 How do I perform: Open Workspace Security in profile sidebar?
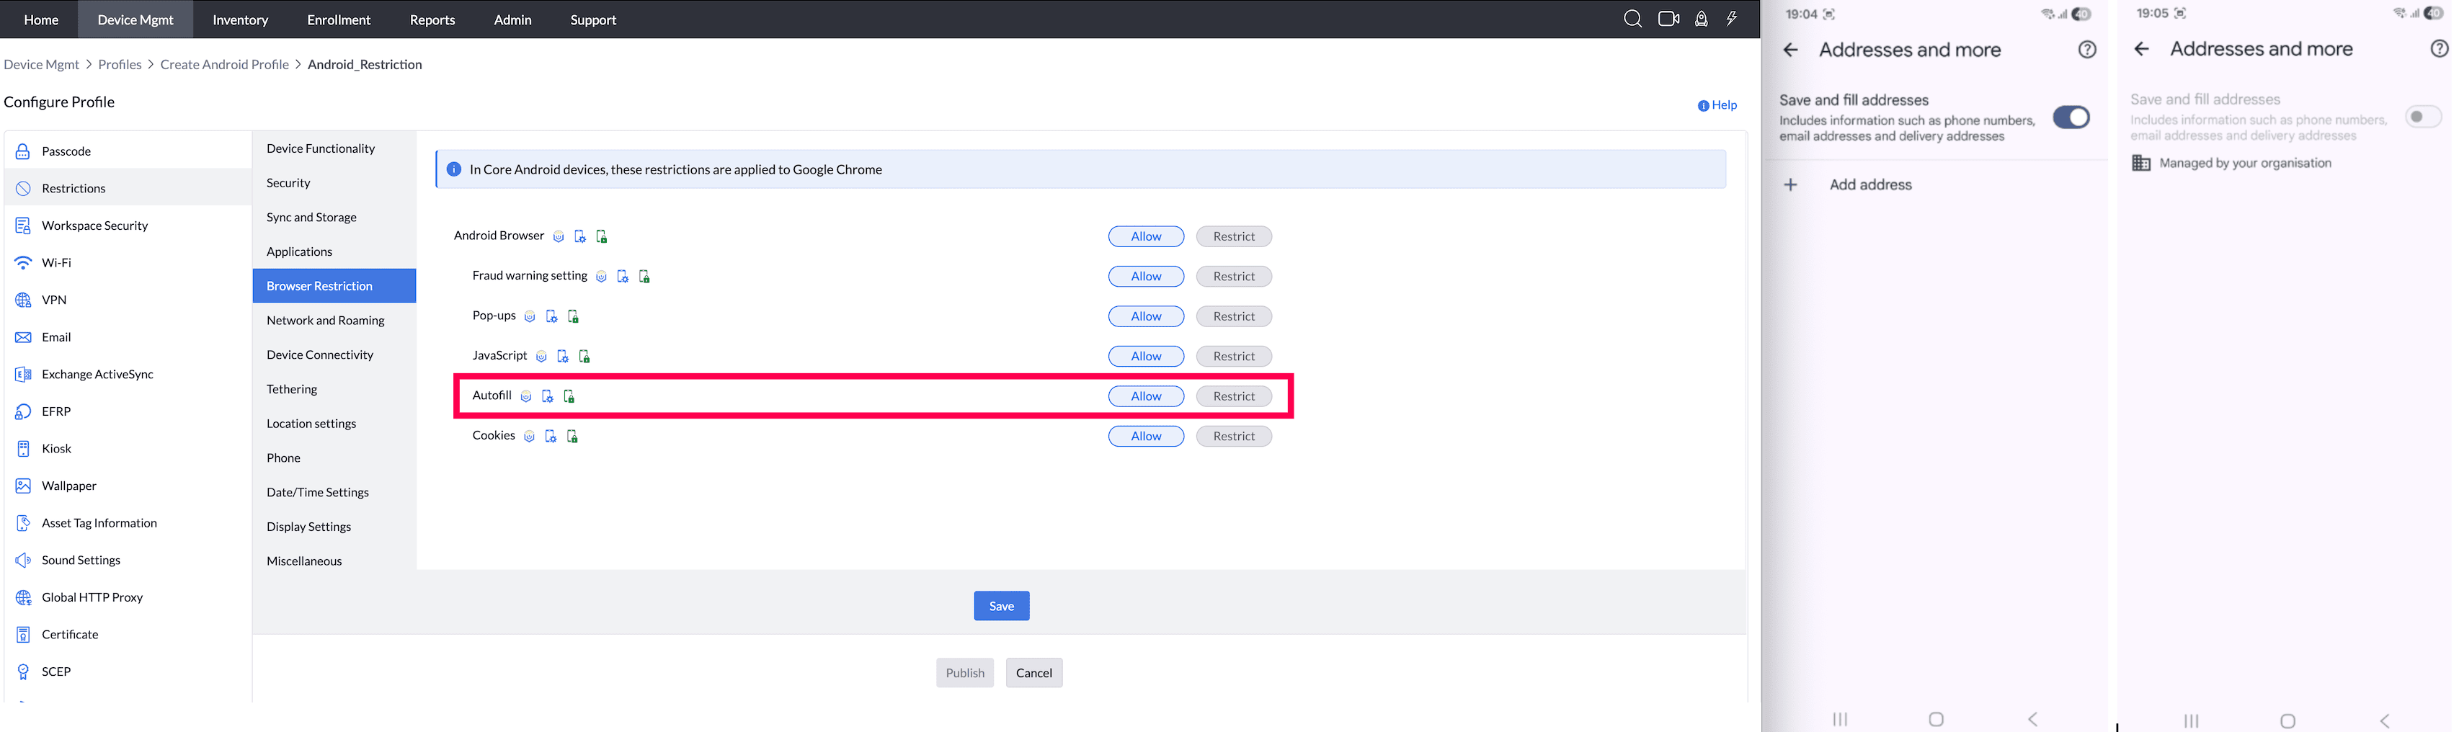(128, 226)
